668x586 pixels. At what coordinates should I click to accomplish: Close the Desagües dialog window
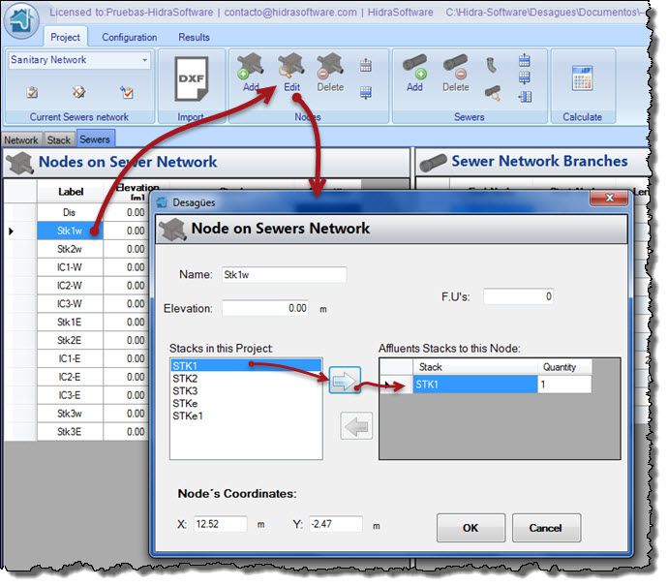click(x=609, y=198)
